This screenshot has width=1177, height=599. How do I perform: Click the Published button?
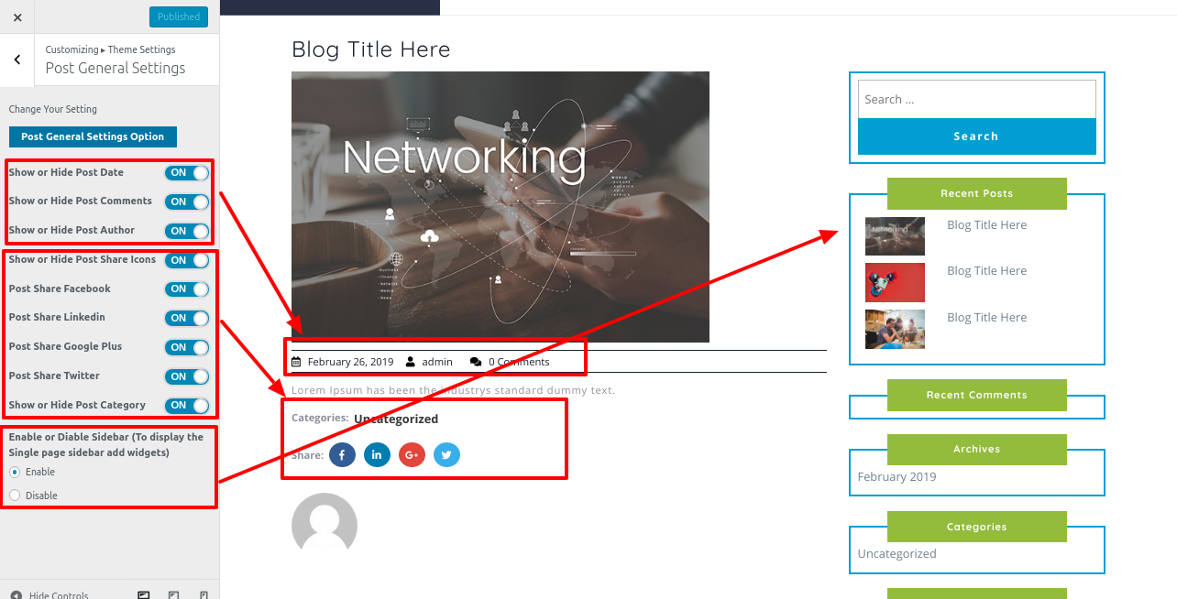pos(179,16)
